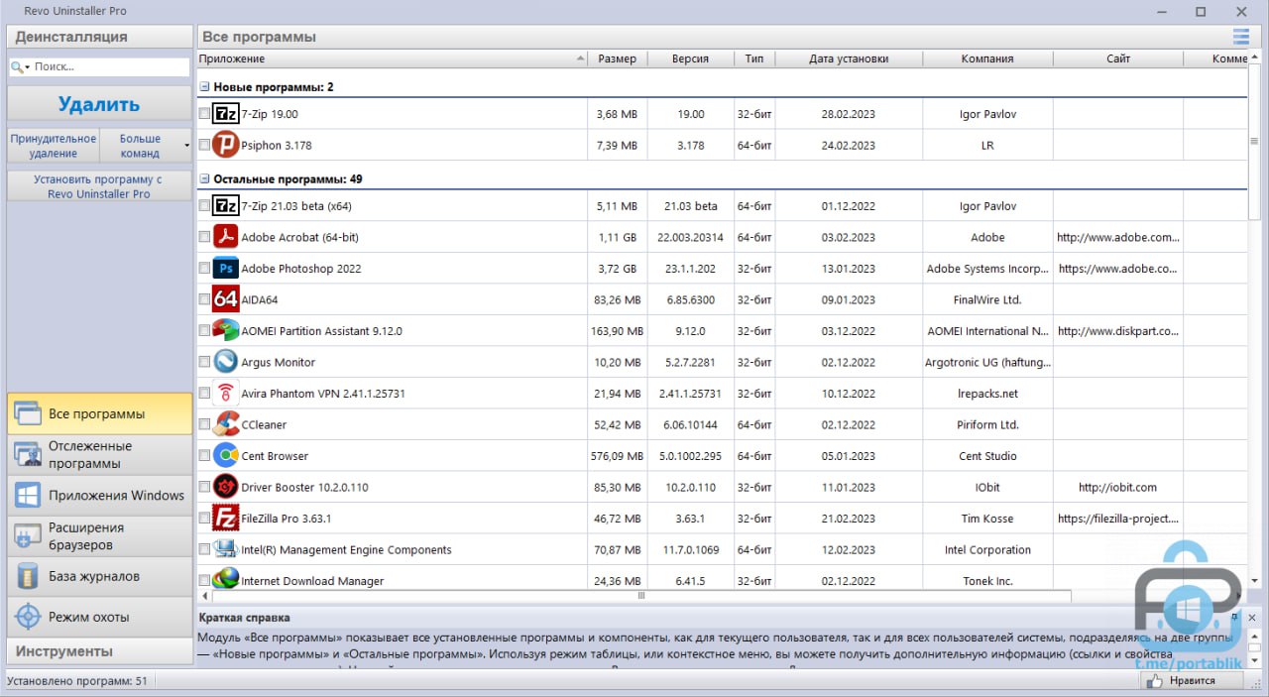The height and width of the screenshot is (697, 1269).
Task: Click the Psiphon 3.178 program icon
Action: (226, 145)
